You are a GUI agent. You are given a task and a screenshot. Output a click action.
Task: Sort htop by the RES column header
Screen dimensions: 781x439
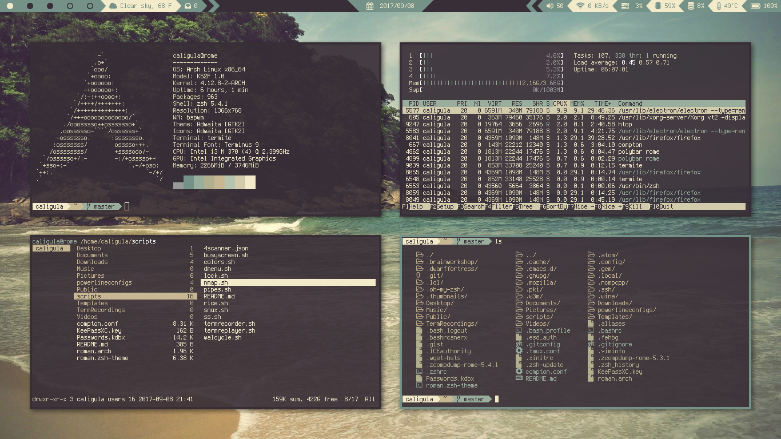click(517, 103)
